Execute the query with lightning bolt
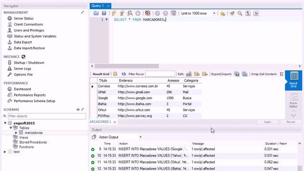 coord(114,13)
